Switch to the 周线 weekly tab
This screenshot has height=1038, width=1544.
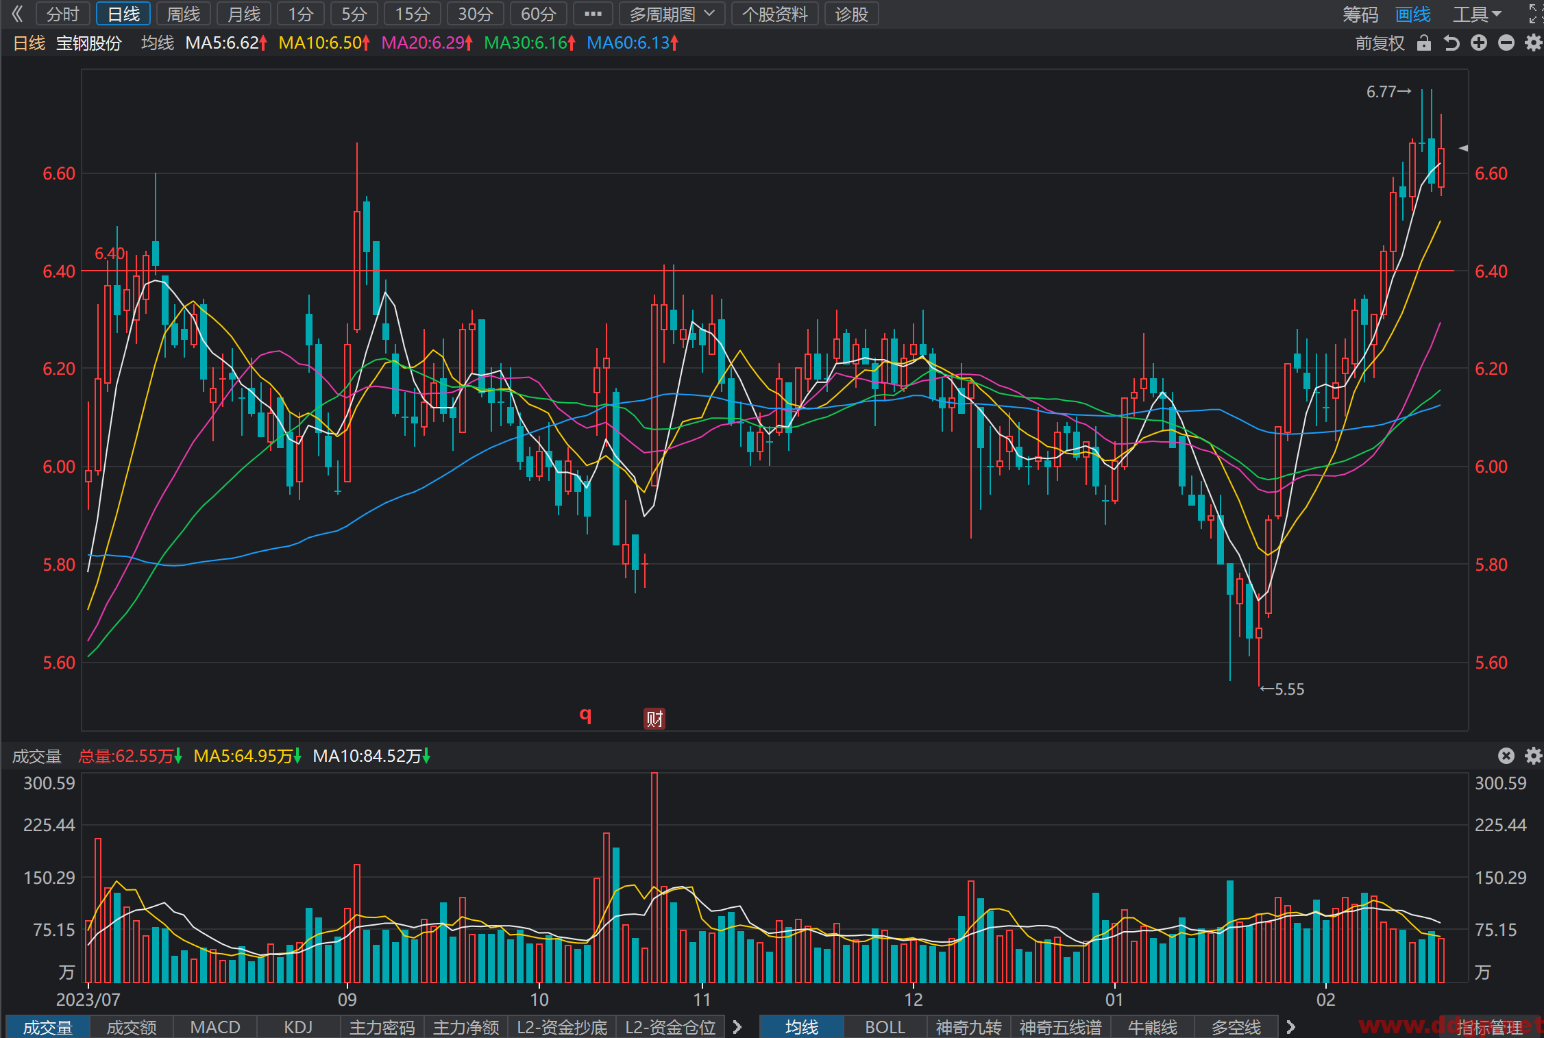tap(184, 14)
